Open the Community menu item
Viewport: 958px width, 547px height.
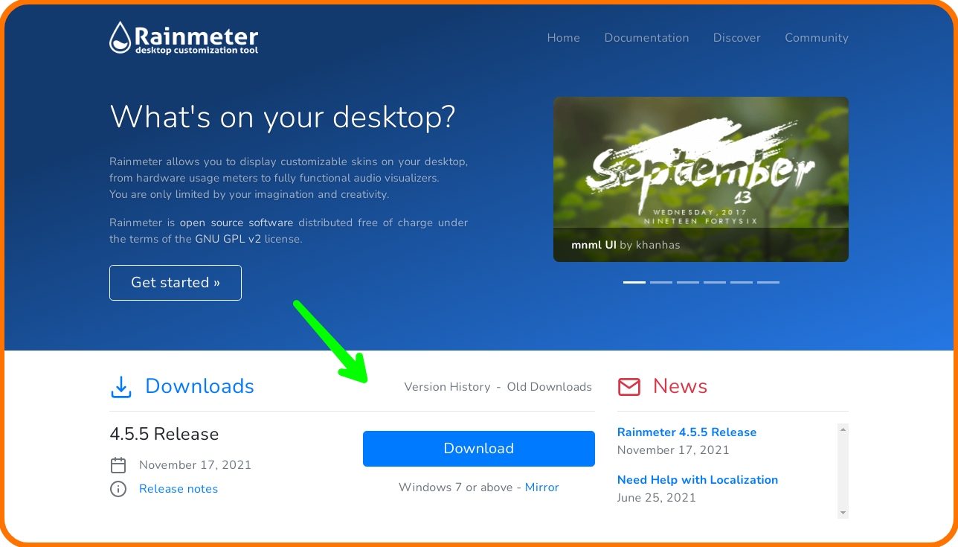point(817,38)
